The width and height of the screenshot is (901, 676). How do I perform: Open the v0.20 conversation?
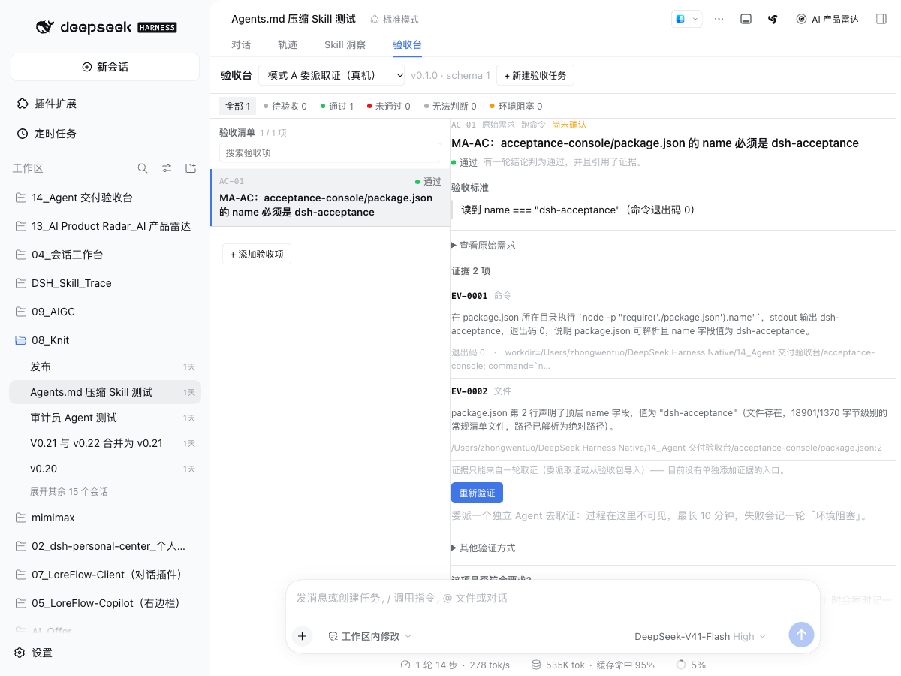click(105, 469)
